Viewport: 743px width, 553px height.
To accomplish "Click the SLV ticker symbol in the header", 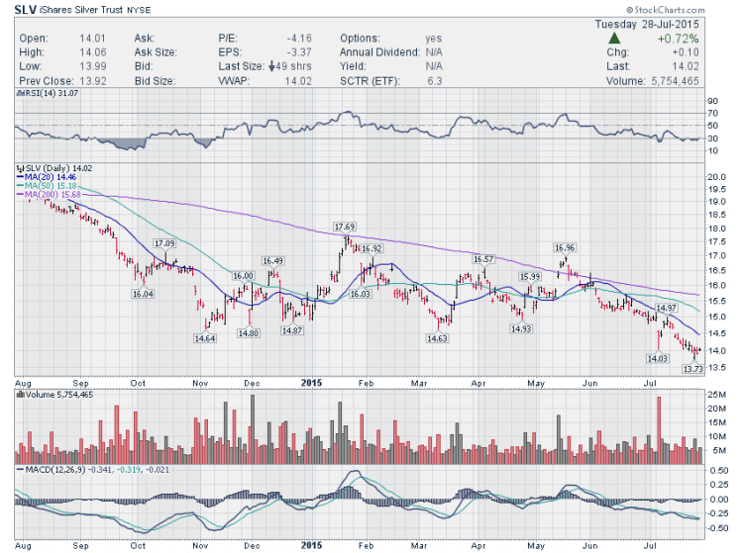I will (25, 10).
